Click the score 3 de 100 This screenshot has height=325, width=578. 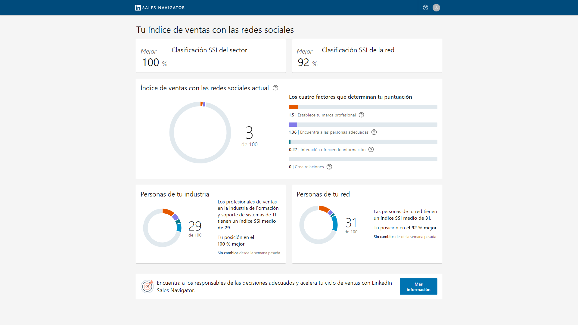click(x=249, y=136)
